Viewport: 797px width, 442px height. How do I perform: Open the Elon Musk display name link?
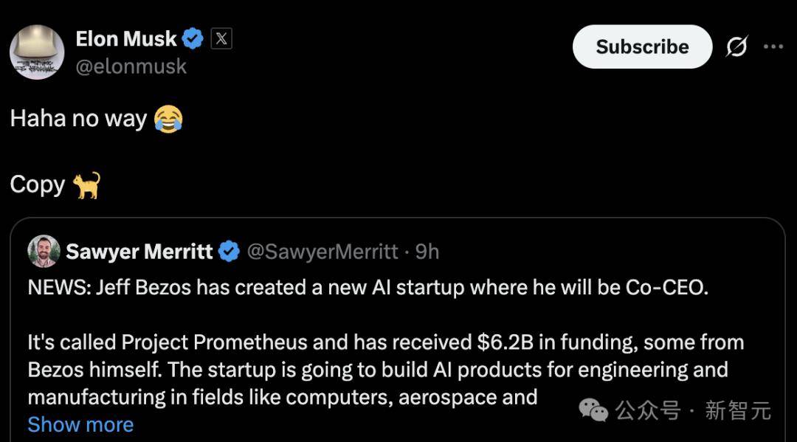click(126, 38)
